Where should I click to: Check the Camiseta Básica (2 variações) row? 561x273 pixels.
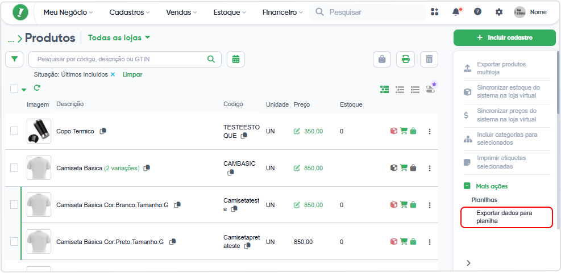pos(14,167)
